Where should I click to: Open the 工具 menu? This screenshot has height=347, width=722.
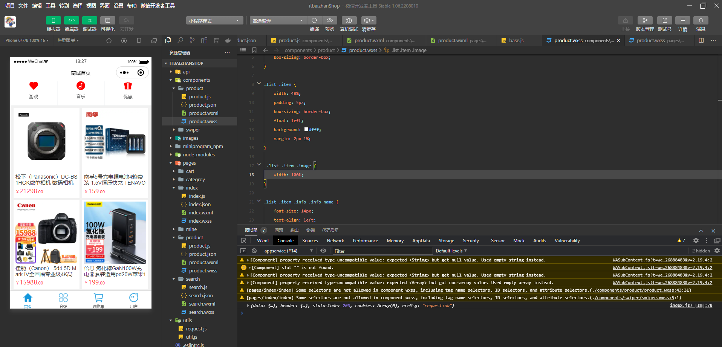click(x=50, y=6)
